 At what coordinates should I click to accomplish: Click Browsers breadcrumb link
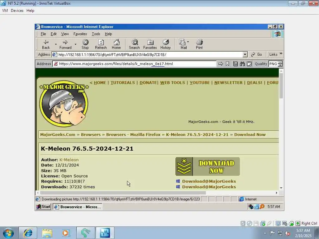click(x=91, y=134)
